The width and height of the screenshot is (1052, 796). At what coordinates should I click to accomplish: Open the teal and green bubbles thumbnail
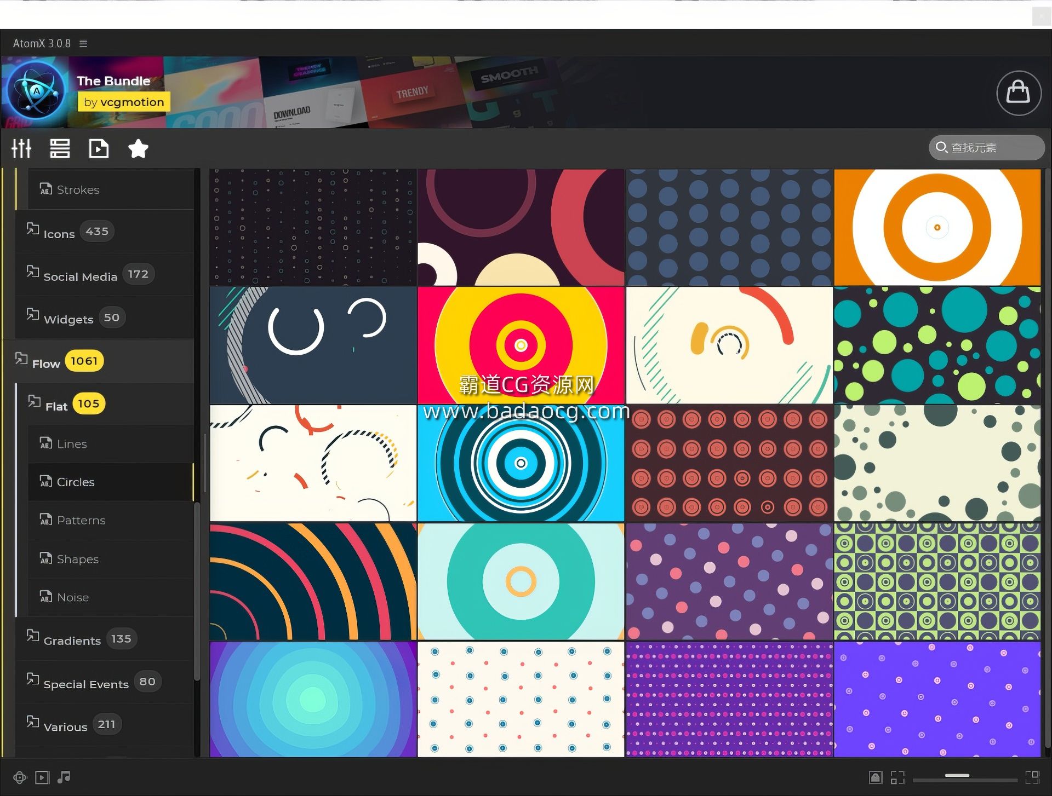937,345
